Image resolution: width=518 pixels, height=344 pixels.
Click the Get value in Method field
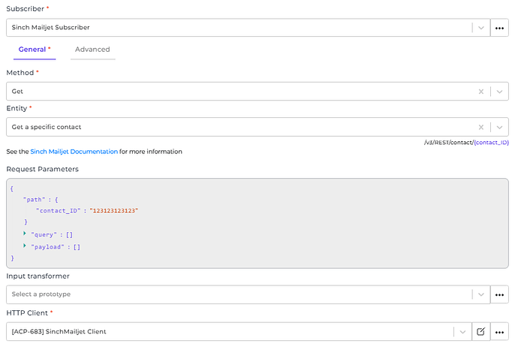point(17,92)
